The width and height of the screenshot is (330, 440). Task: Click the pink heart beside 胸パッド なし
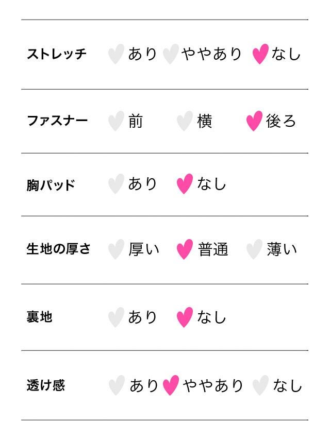(x=185, y=184)
